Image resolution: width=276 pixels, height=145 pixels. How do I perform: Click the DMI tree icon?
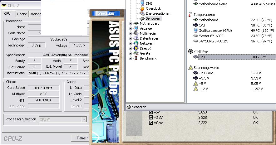click(x=142, y=3)
